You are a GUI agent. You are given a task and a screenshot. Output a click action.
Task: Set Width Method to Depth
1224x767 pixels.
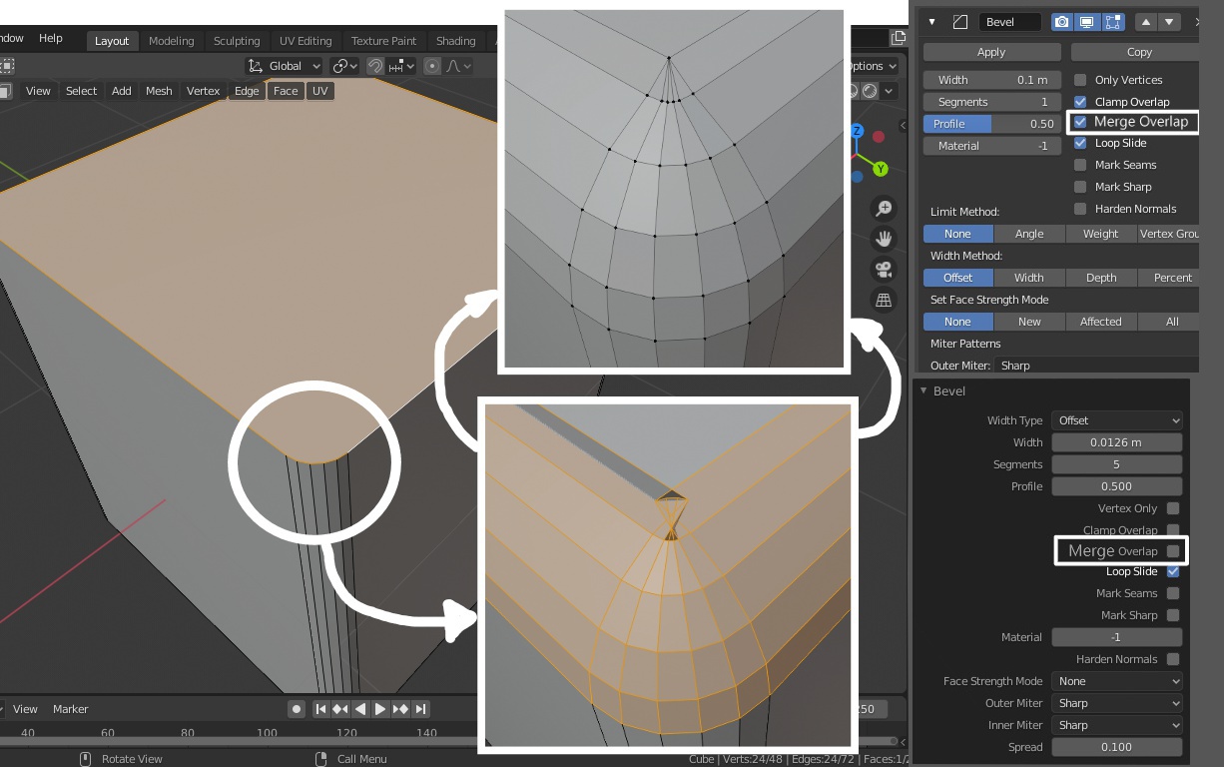tap(1101, 278)
